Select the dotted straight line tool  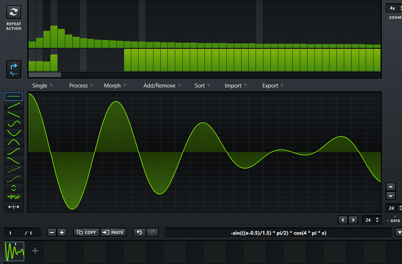click(14, 169)
